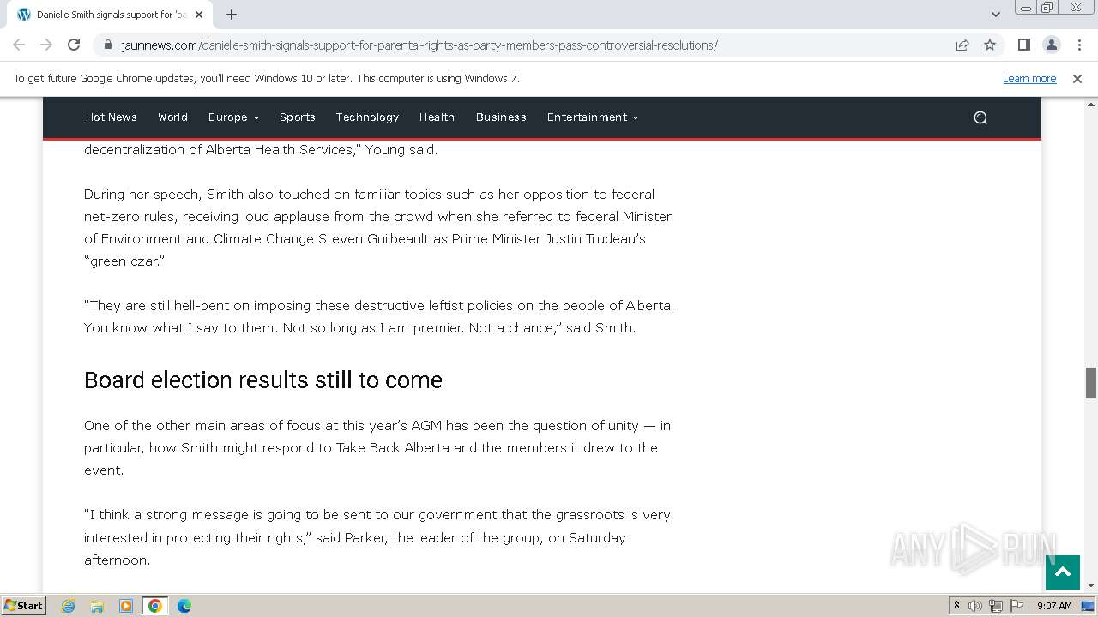Open Windows Media Player from the taskbar

126,606
